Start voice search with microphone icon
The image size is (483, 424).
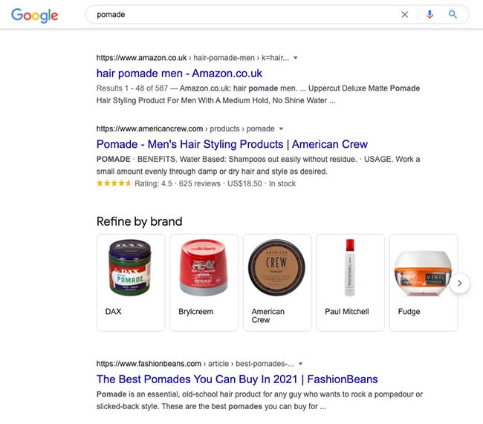429,14
